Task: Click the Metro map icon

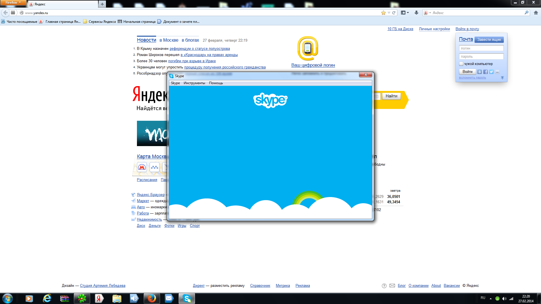Action: (x=142, y=167)
